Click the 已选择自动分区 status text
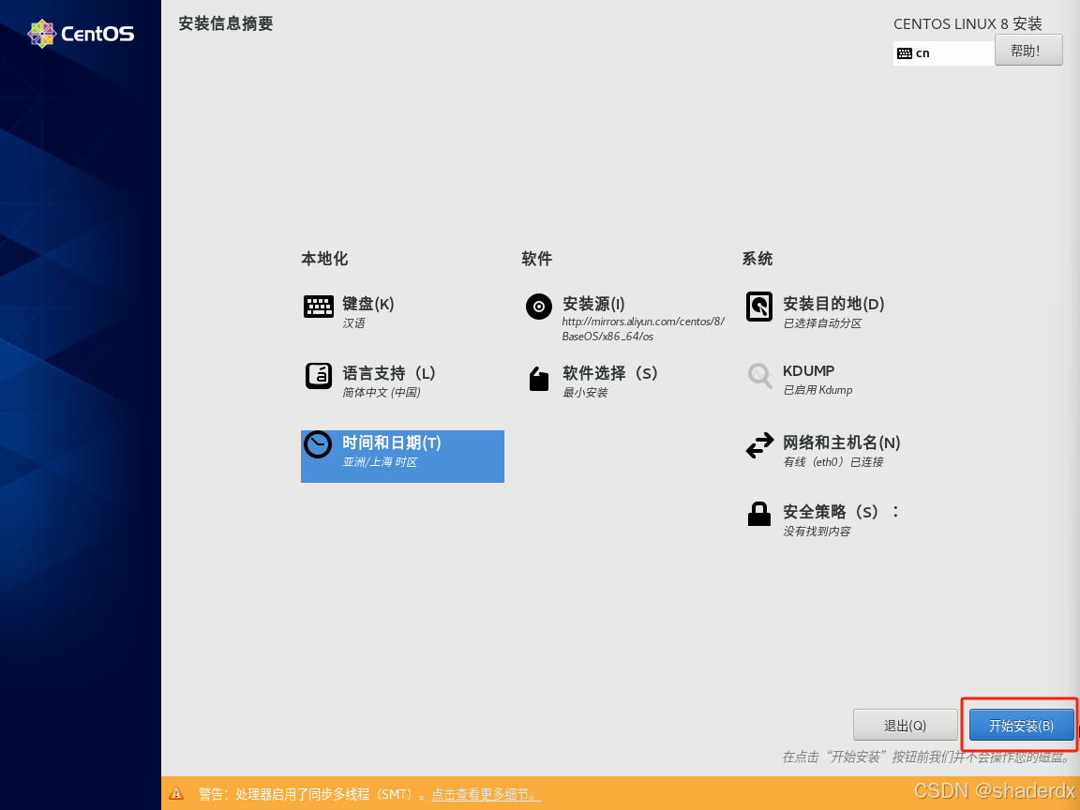 click(x=822, y=323)
